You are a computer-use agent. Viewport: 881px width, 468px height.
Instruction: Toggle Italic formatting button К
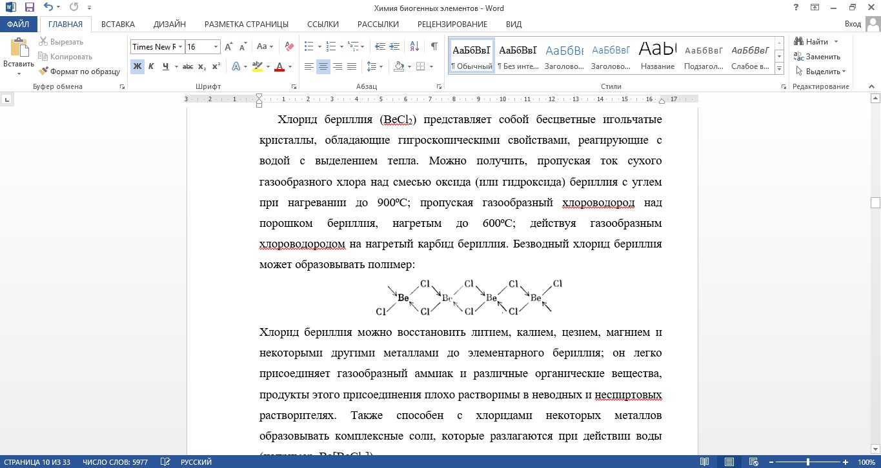click(x=151, y=66)
